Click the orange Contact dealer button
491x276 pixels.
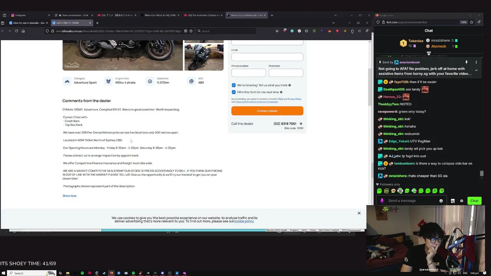tap(267, 111)
